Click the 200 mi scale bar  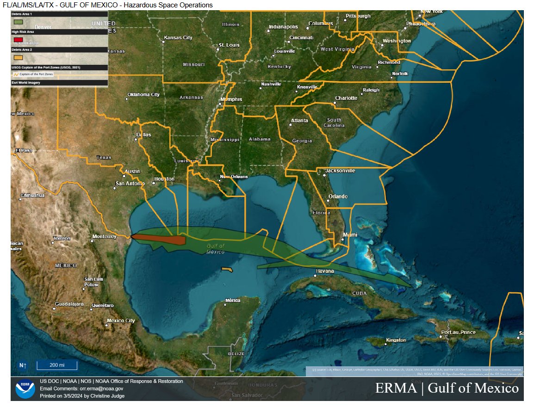pyautogui.click(x=57, y=365)
